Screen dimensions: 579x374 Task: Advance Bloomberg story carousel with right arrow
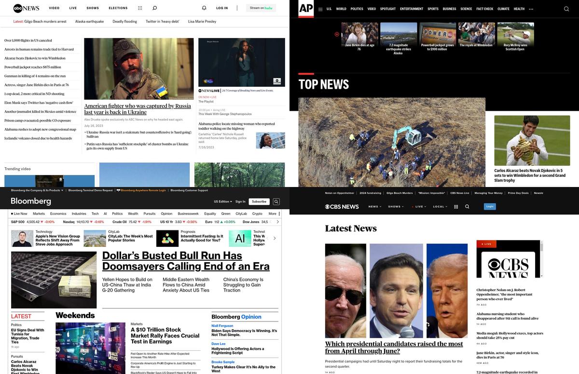click(275, 238)
